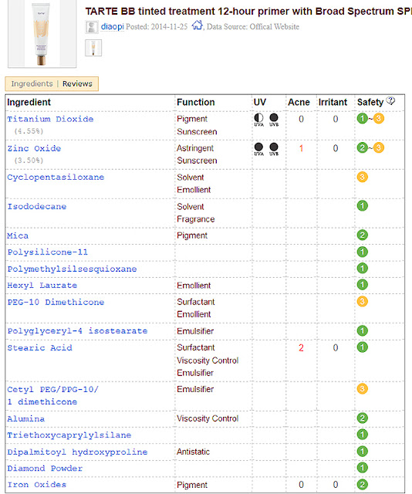The height and width of the screenshot is (494, 412).
Task: Open the Stearic Acid ingredient link
Action: coord(39,347)
